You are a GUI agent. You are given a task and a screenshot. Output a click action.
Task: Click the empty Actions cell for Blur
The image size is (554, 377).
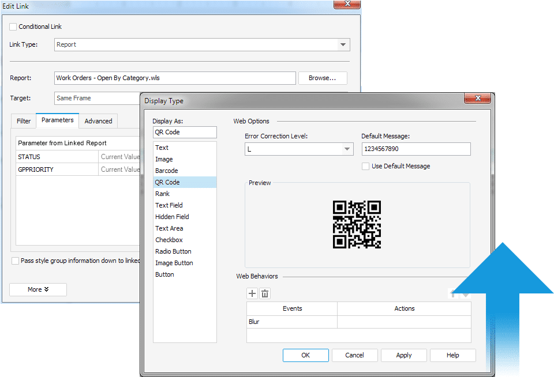pyautogui.click(x=404, y=322)
